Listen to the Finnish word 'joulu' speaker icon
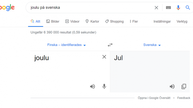193x108 pixels. (92, 86)
